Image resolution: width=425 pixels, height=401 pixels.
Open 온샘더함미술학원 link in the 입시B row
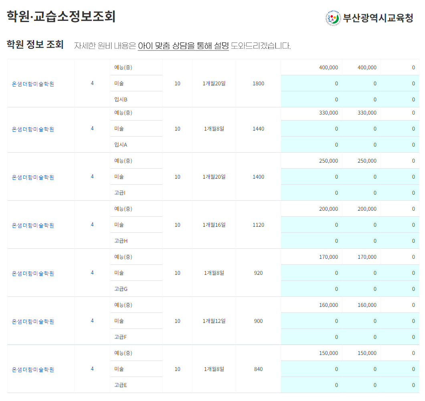pos(33,84)
